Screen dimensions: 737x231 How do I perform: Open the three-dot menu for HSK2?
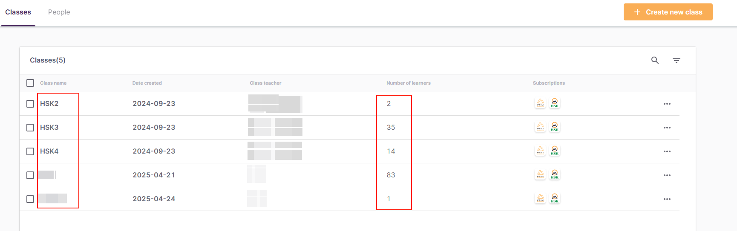667,104
